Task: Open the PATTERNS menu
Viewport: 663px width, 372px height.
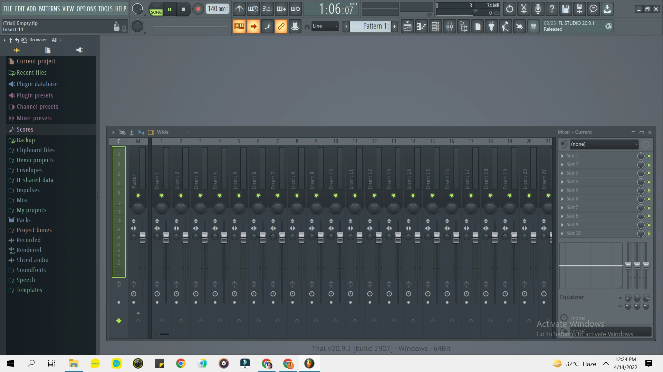Action: click(x=50, y=9)
